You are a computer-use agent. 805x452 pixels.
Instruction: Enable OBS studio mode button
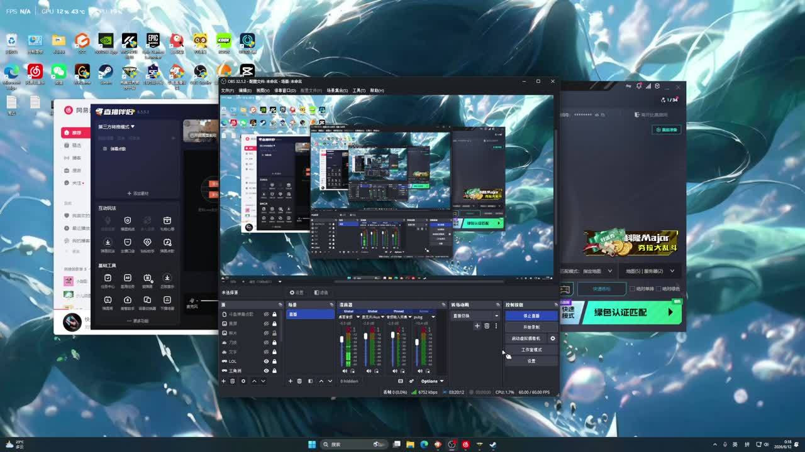tap(531, 350)
